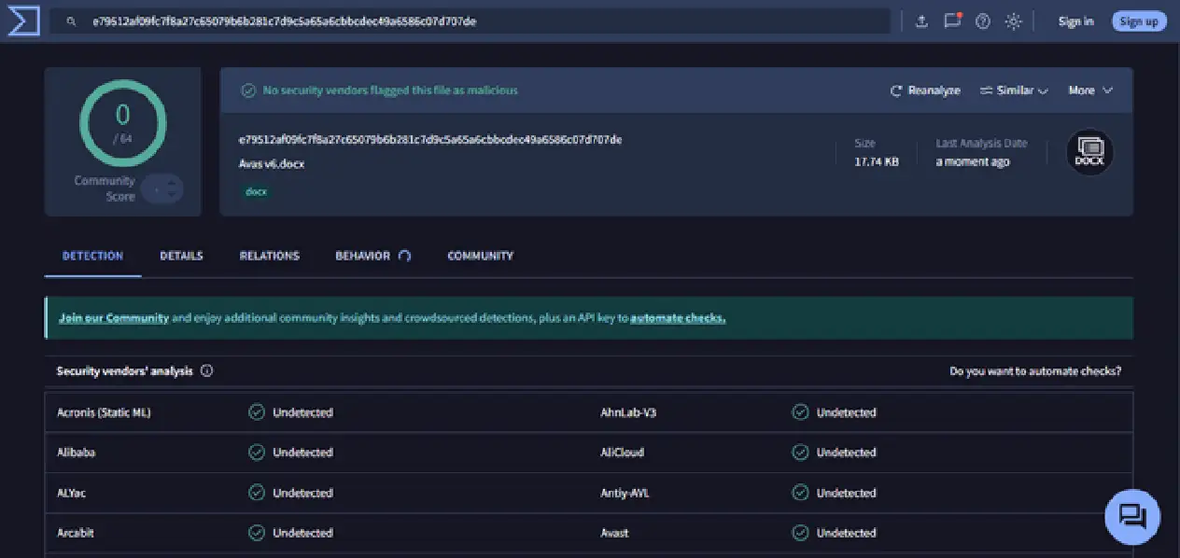Image resolution: width=1180 pixels, height=558 pixels.
Task: Open the BEHAVIOR tab
Action: tap(372, 256)
